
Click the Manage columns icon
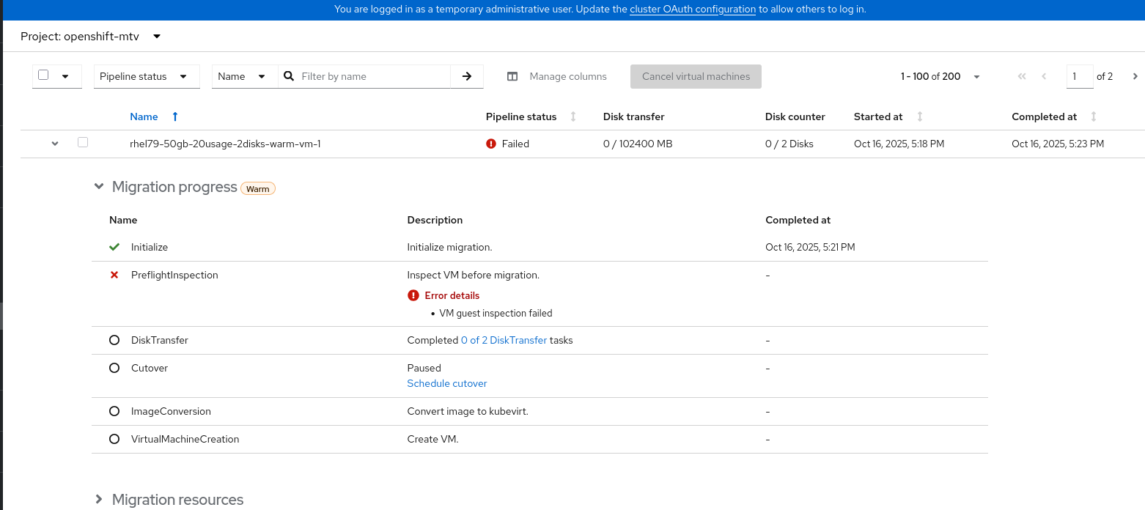click(x=512, y=76)
